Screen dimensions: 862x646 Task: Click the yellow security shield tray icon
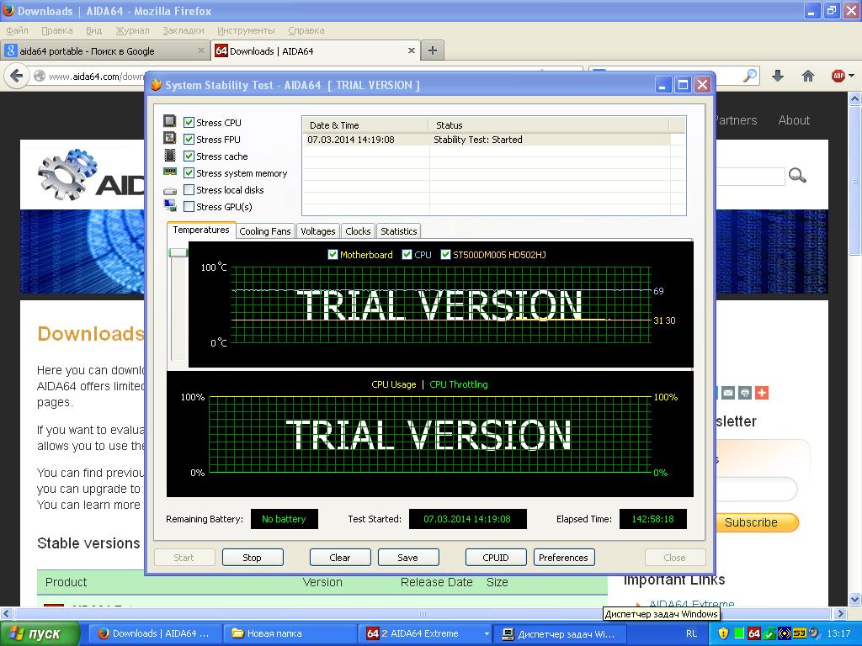(723, 633)
